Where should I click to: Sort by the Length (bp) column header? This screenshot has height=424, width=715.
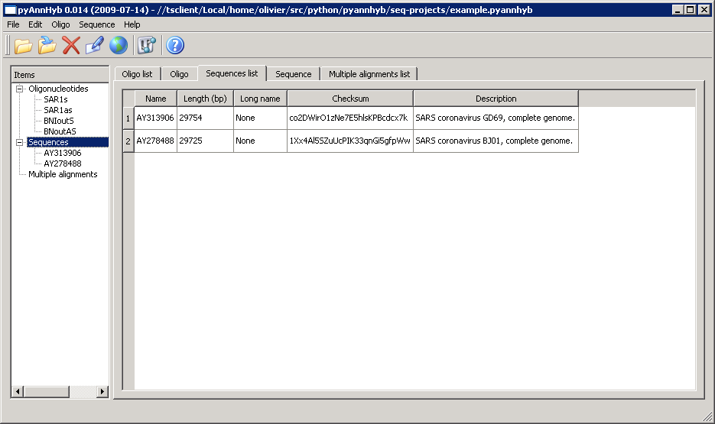pos(205,99)
